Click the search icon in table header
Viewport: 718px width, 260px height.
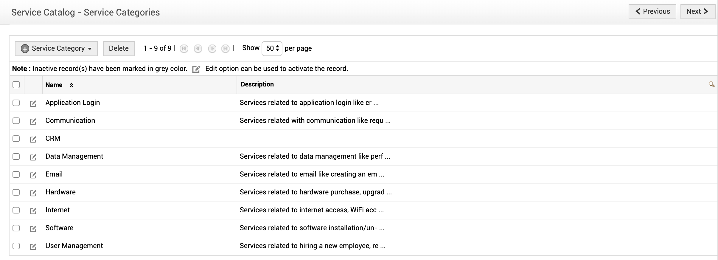coord(711,85)
